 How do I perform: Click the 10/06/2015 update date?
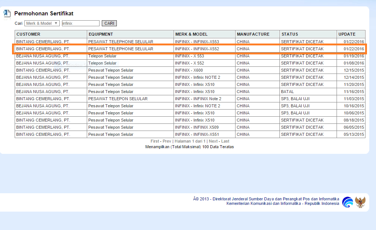pos(354,113)
